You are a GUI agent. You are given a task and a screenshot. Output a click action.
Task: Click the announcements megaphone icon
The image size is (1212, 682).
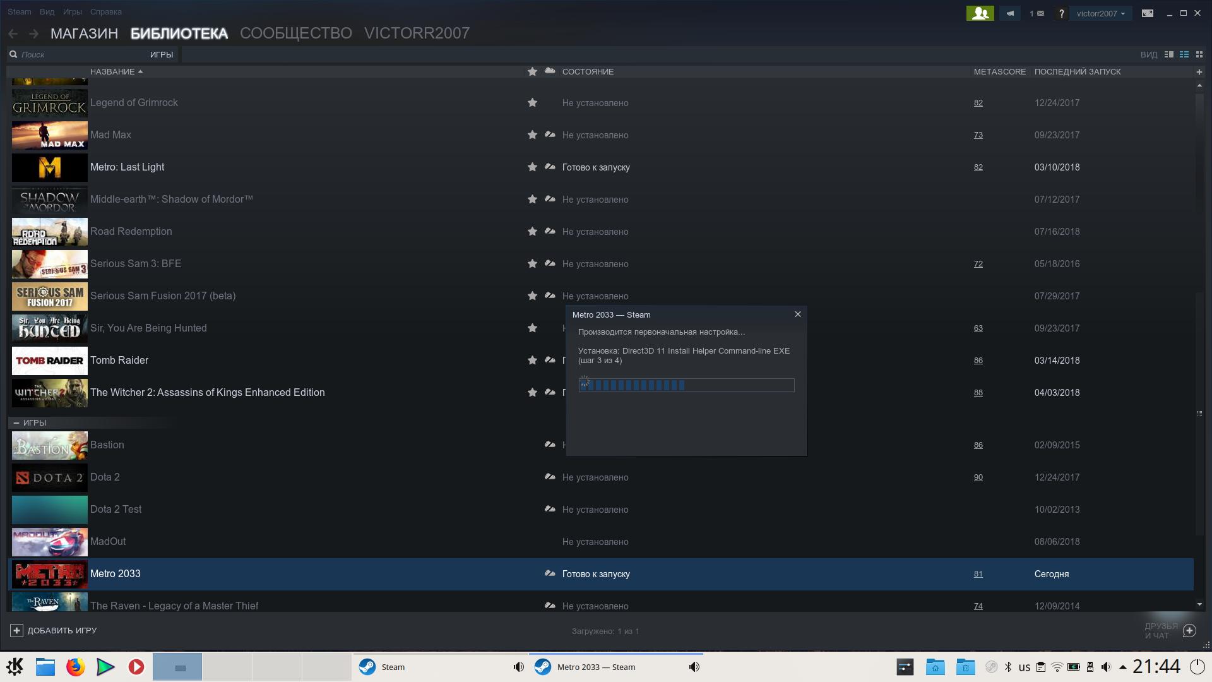point(1010,13)
